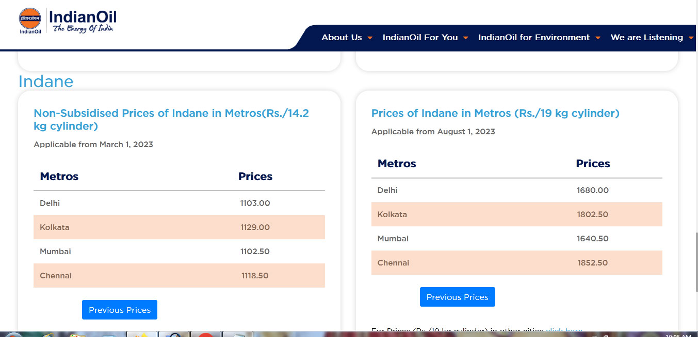This screenshot has width=698, height=337.
Task: Click the Non-Subsidised Prices of Indane title
Action: [x=171, y=119]
